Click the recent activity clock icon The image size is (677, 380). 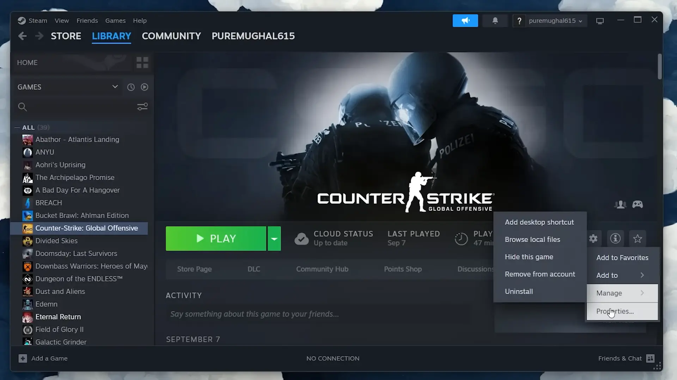[x=131, y=87]
